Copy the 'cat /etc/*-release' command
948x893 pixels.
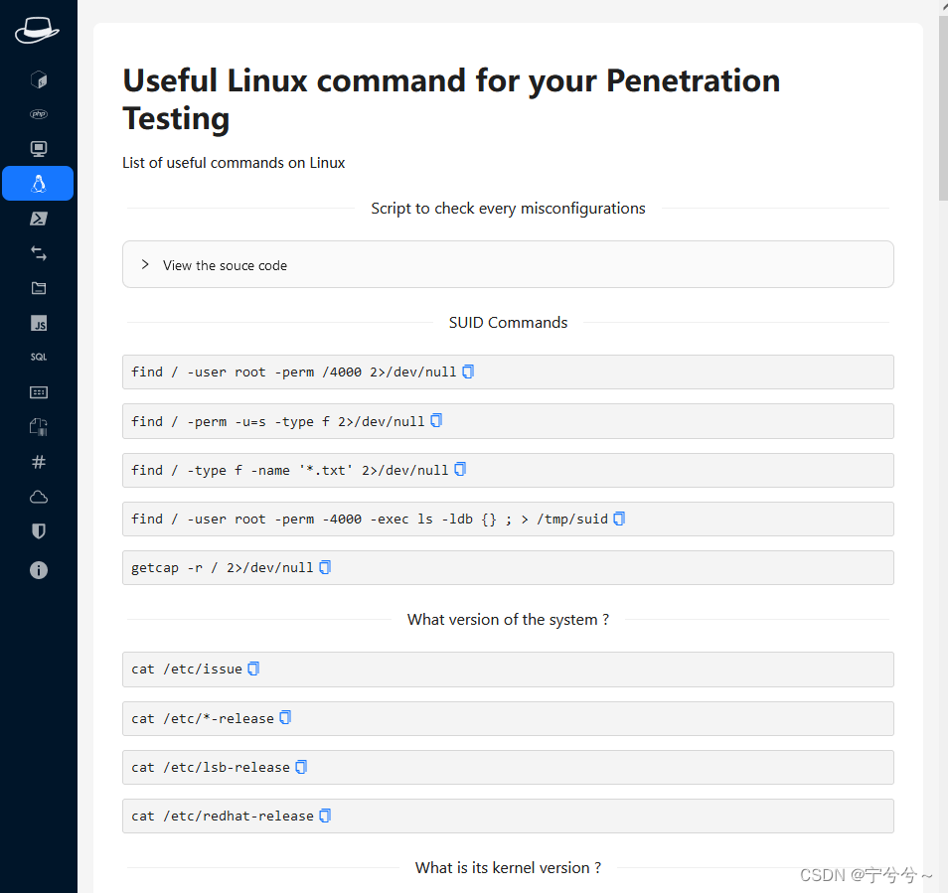coord(285,717)
